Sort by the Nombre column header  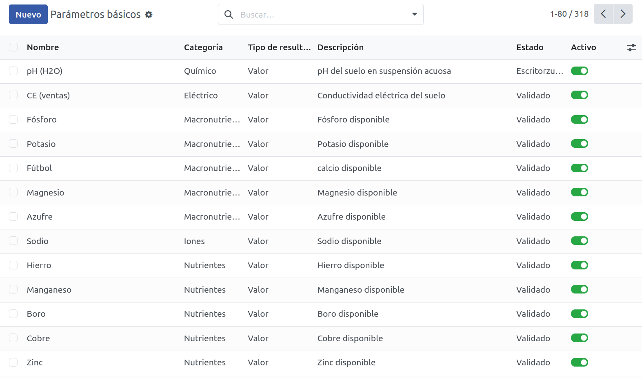(43, 47)
